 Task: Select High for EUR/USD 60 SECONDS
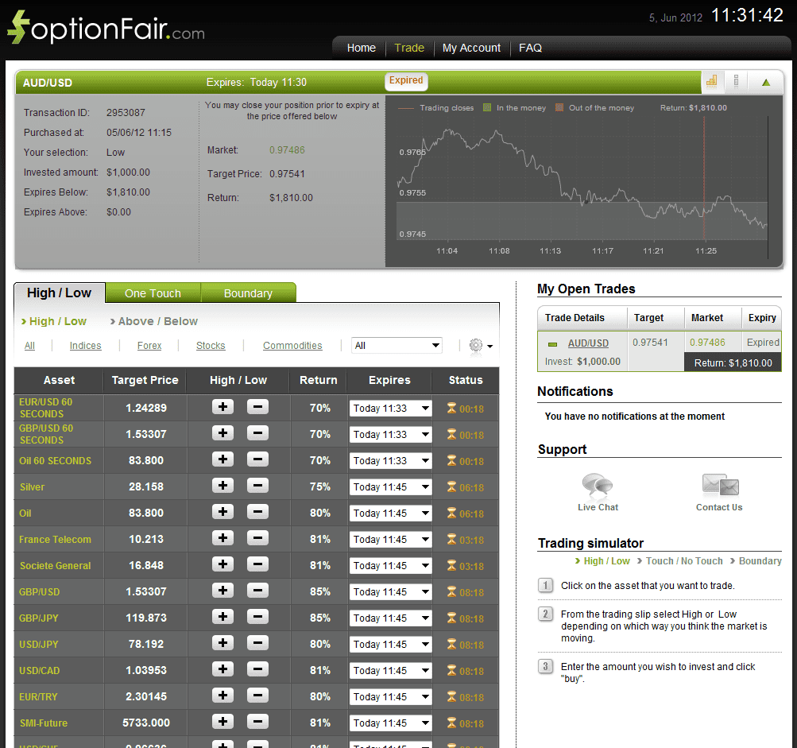(222, 408)
